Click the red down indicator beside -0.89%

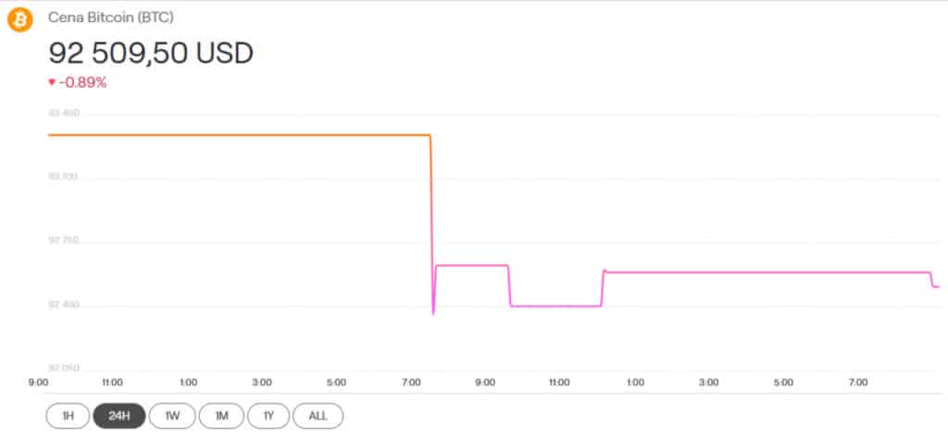click(x=52, y=82)
